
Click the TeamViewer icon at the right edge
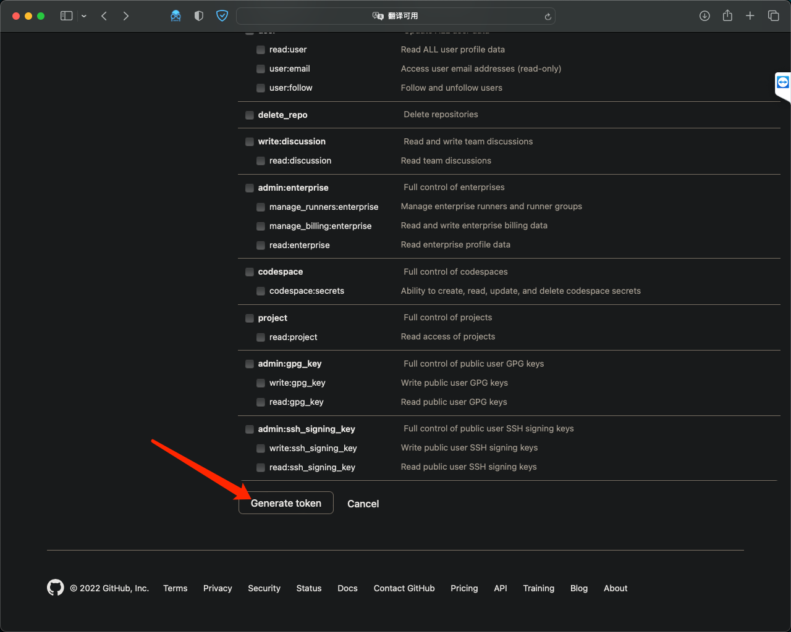[x=782, y=81]
